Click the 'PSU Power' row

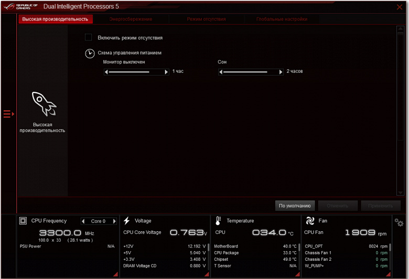point(67,246)
